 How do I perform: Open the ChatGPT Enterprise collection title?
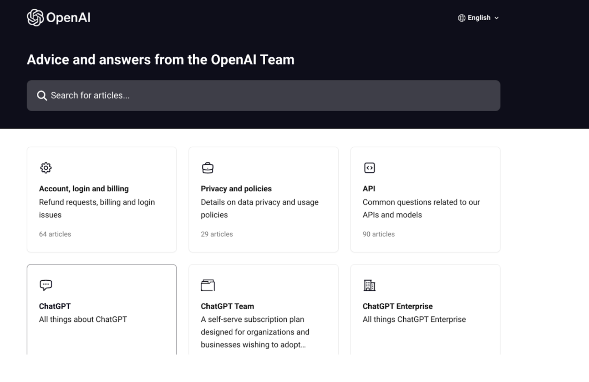(397, 306)
